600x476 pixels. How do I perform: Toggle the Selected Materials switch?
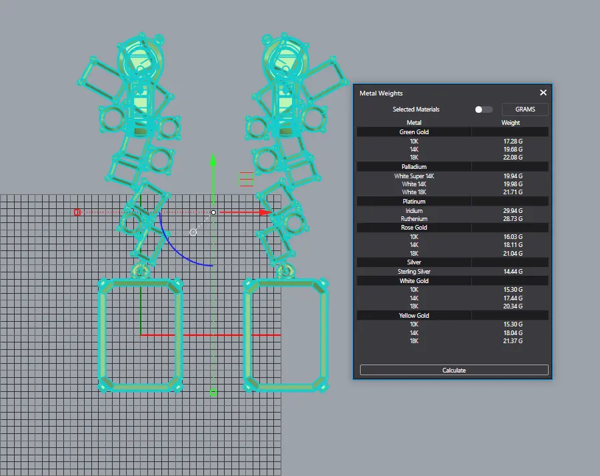(x=483, y=109)
